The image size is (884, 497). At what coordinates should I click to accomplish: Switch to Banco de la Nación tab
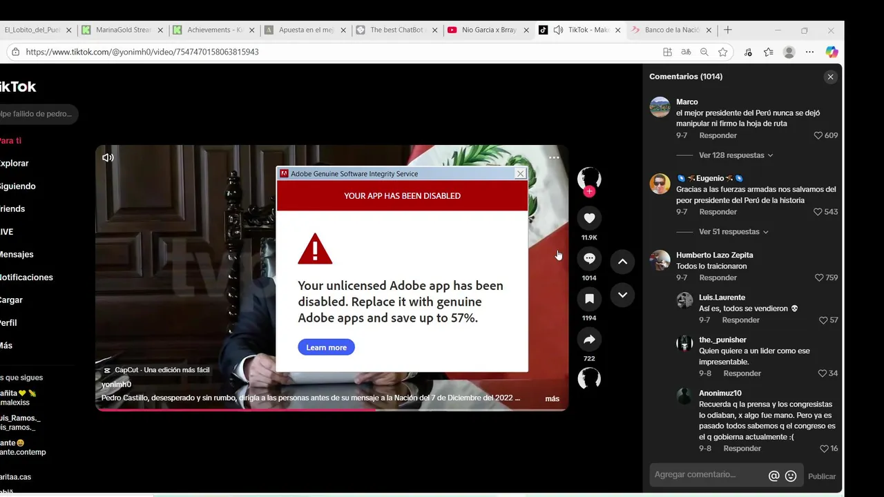point(671,30)
